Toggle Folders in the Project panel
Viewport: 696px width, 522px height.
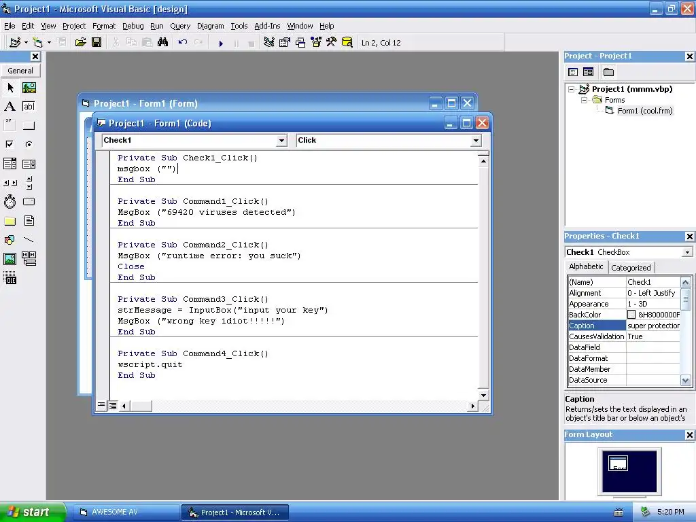608,72
